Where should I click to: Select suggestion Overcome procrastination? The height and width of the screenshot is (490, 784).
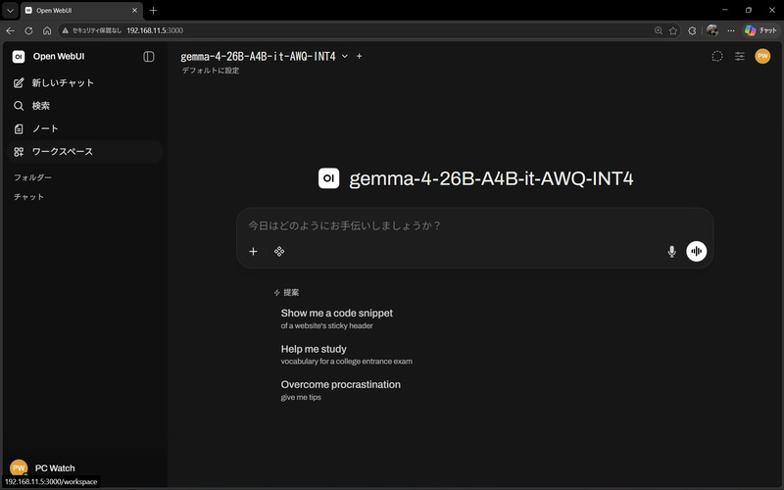340,390
